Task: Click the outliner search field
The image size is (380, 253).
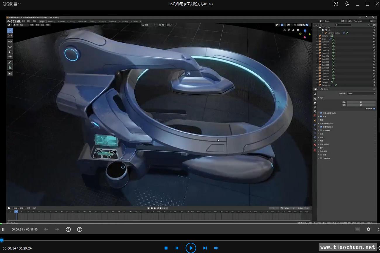Action: 343,25
